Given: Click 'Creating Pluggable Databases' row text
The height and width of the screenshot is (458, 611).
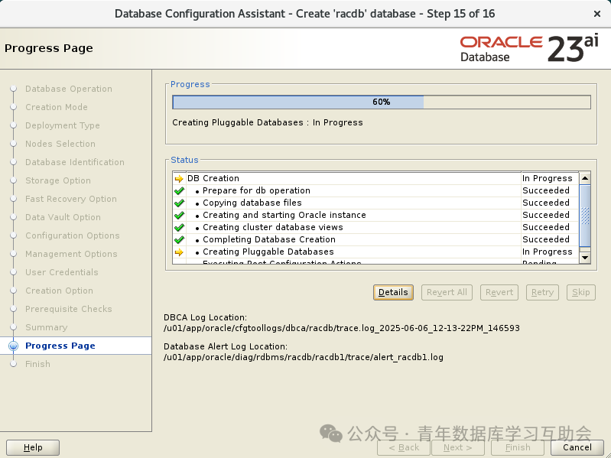Looking at the screenshot, I should [268, 252].
